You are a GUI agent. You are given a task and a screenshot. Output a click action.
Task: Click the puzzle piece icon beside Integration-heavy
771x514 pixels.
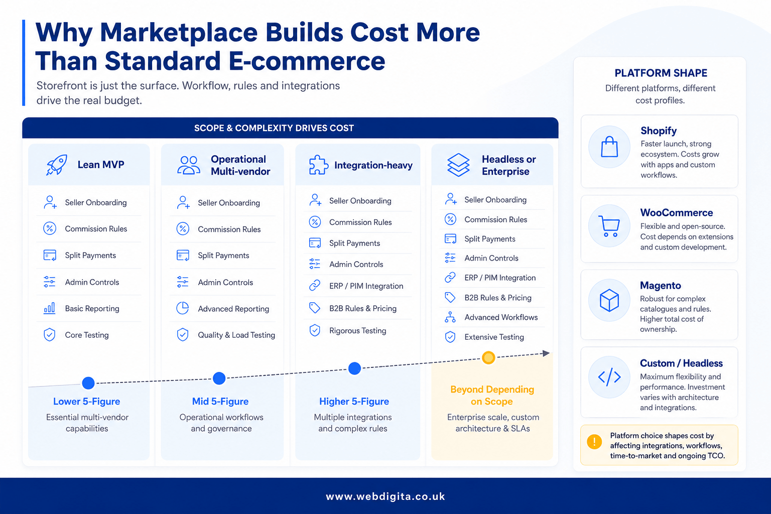pyautogui.click(x=318, y=165)
